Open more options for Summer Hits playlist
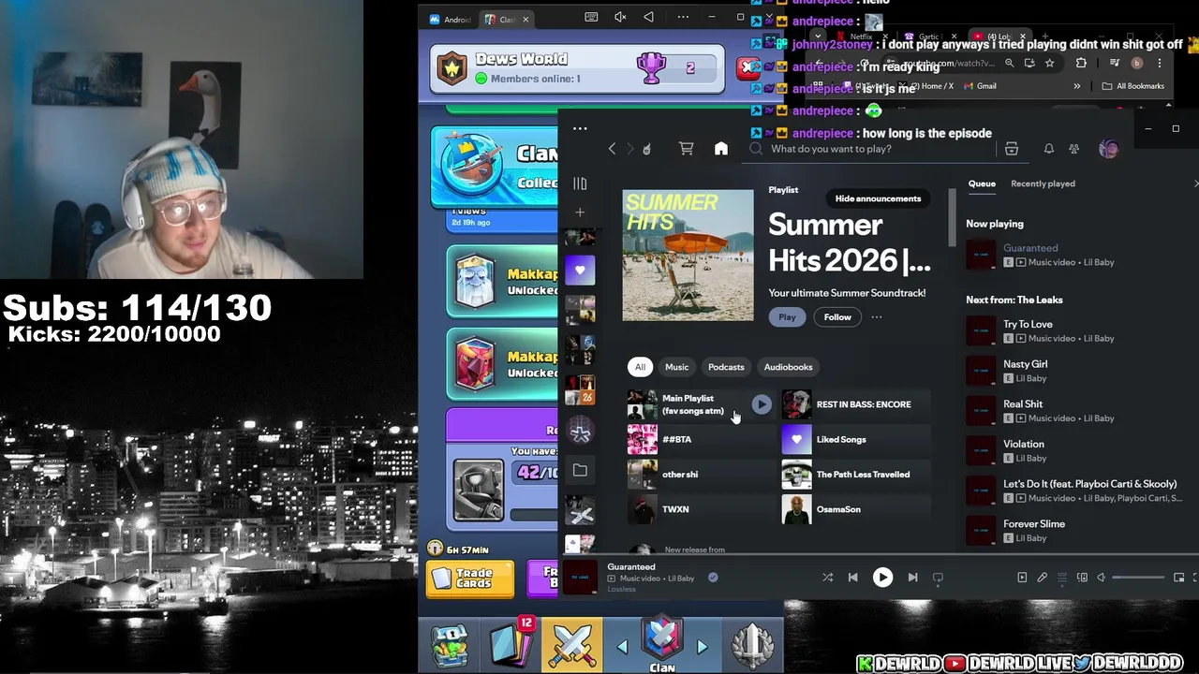This screenshot has width=1199, height=674. (877, 317)
